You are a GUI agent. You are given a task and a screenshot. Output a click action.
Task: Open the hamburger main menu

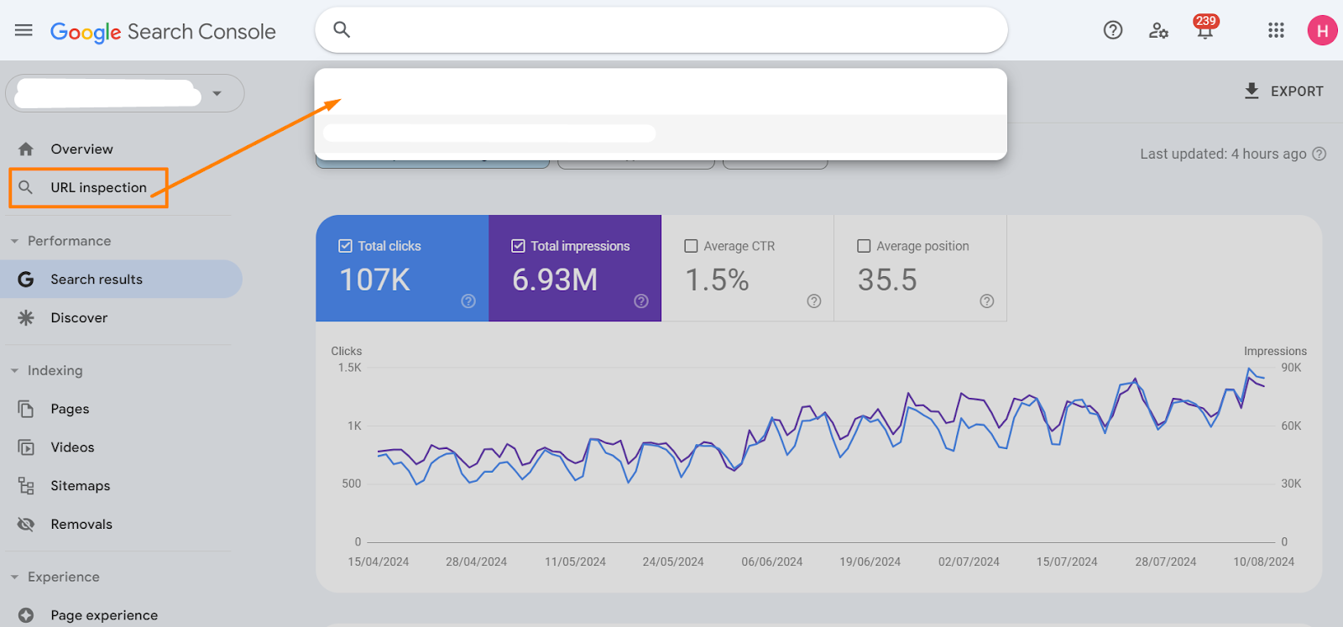coord(24,30)
